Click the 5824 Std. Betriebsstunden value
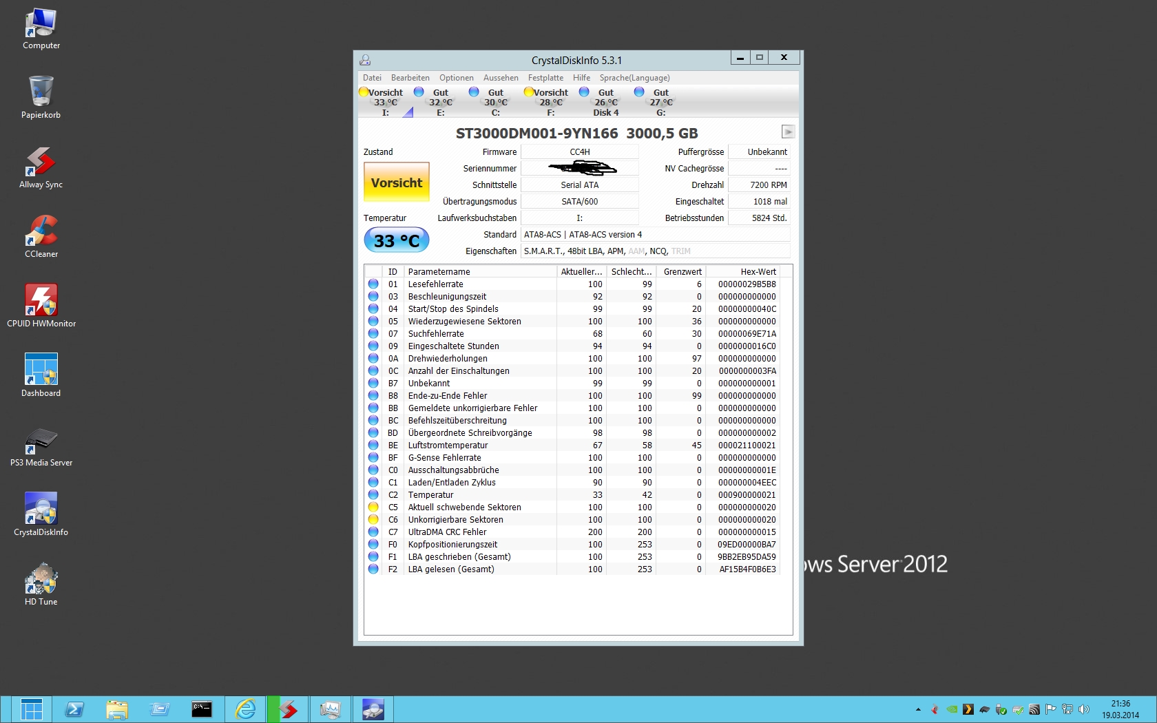Viewport: 1157px width, 723px height. coord(759,218)
